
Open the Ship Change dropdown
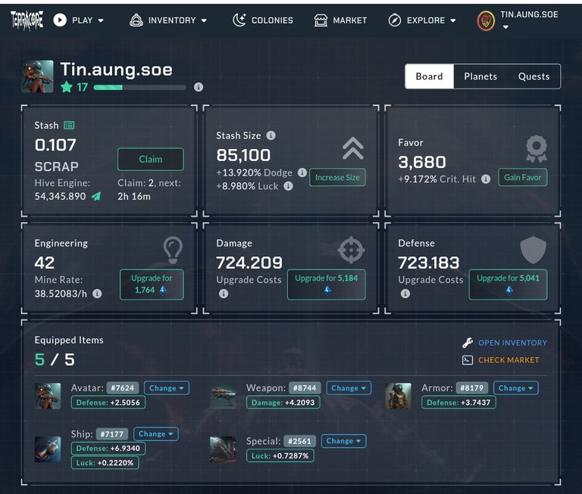[x=156, y=434]
